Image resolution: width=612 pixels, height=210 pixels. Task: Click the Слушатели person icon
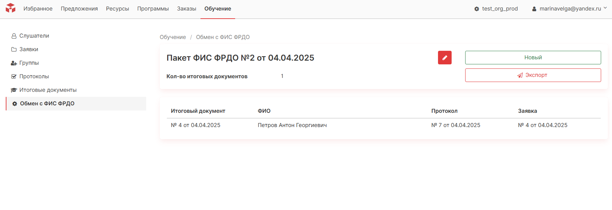pyautogui.click(x=14, y=36)
